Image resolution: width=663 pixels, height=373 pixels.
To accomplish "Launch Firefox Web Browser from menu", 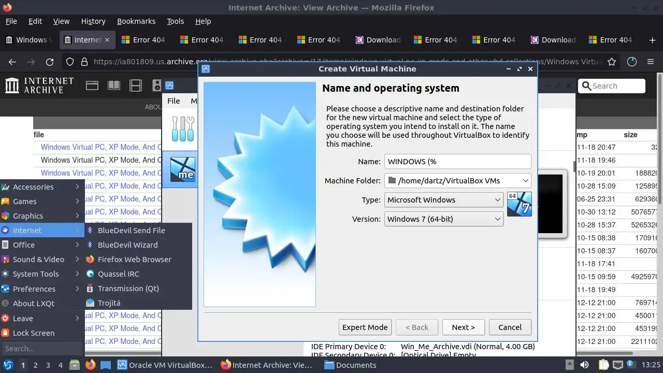I will [138, 259].
